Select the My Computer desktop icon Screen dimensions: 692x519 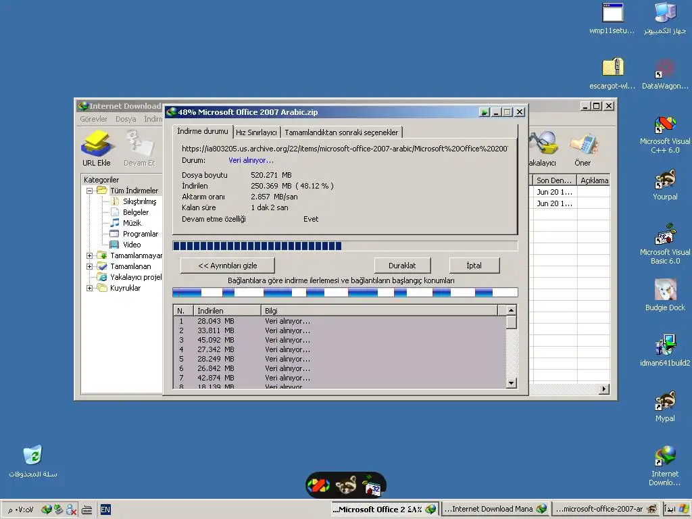665,18
